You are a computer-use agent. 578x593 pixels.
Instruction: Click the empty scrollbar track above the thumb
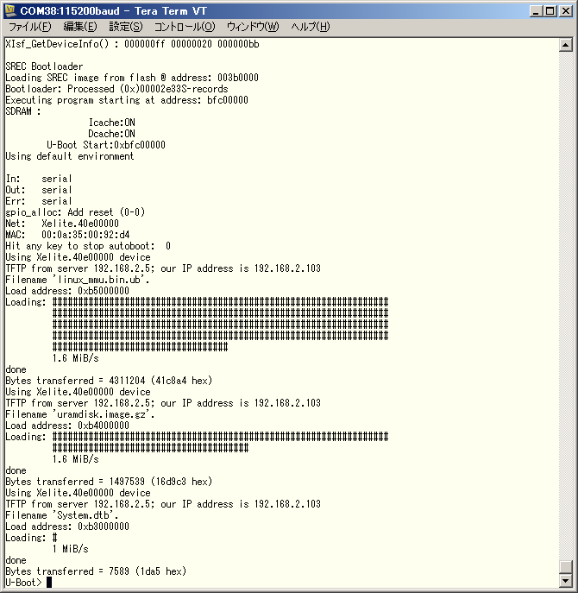565,302
